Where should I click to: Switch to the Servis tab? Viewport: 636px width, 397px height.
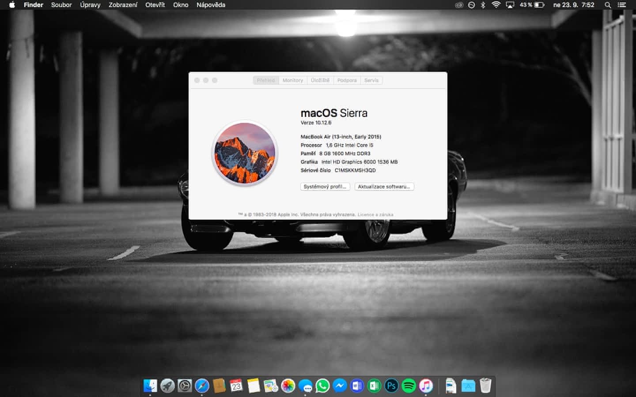click(371, 80)
